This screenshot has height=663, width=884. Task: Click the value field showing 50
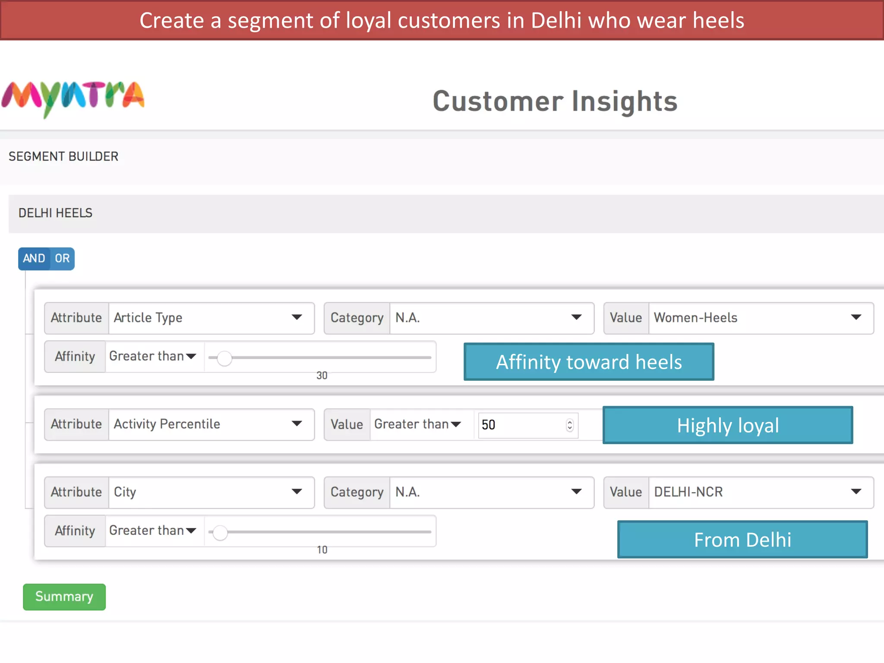(528, 425)
